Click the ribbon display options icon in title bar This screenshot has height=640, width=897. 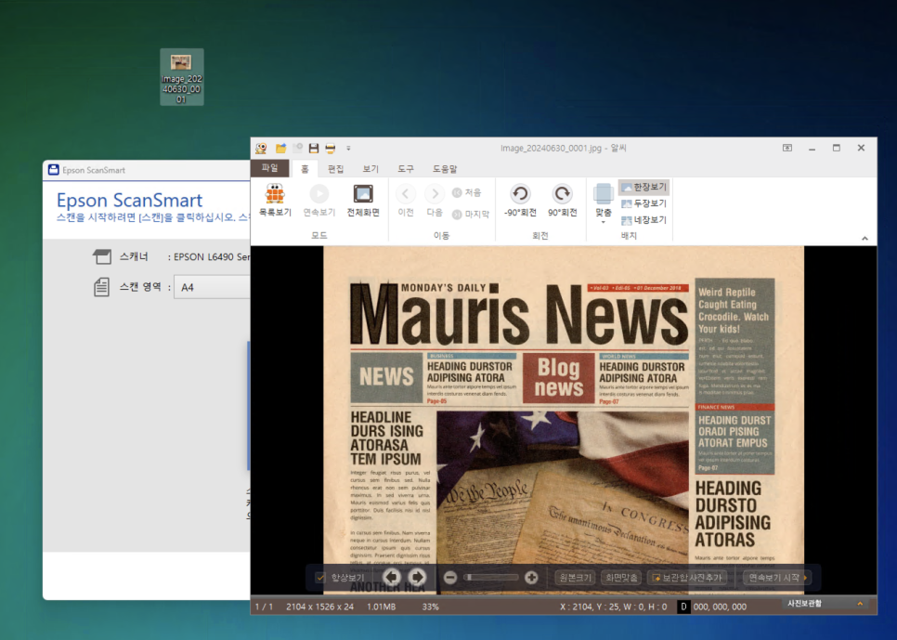click(787, 149)
